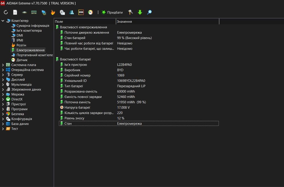The width and height of the screenshot is (284, 187).
Task: Select the Поточна ємність row
Action: coord(139,102)
